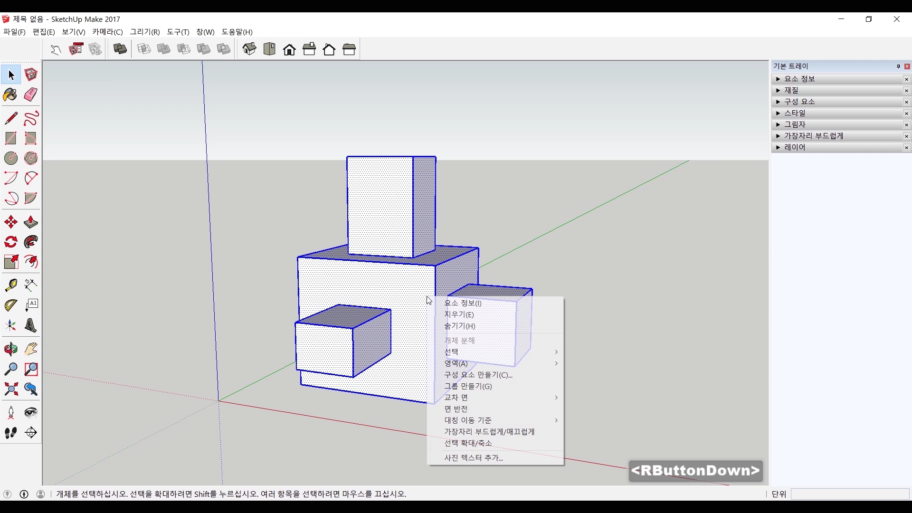The width and height of the screenshot is (912, 513).
Task: Click 면 반전 in the context menu
Action: tap(456, 409)
